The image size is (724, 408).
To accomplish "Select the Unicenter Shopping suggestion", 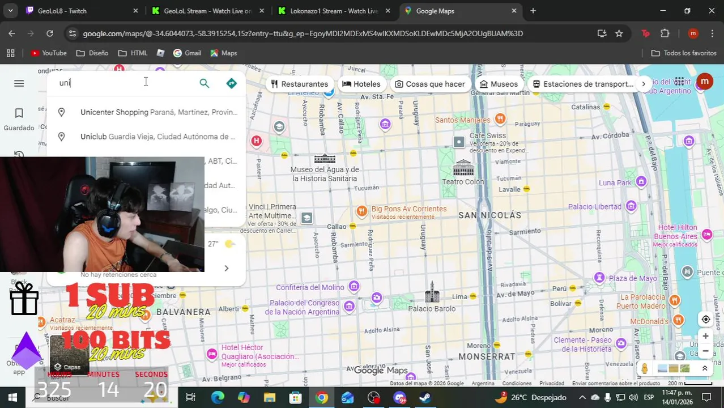I will pyautogui.click(x=147, y=112).
